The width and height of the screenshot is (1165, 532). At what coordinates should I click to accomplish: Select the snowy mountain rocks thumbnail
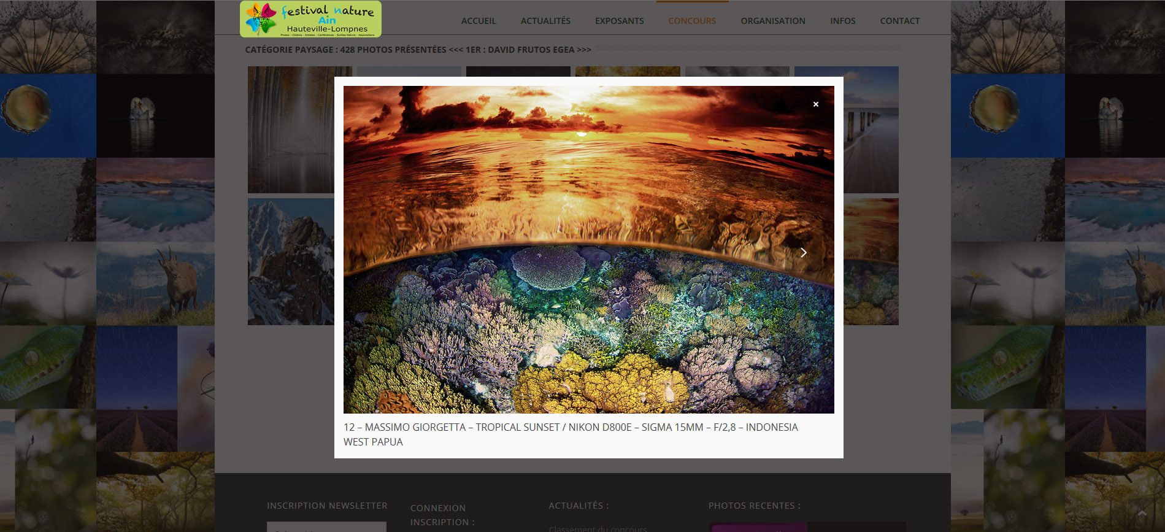point(291,261)
